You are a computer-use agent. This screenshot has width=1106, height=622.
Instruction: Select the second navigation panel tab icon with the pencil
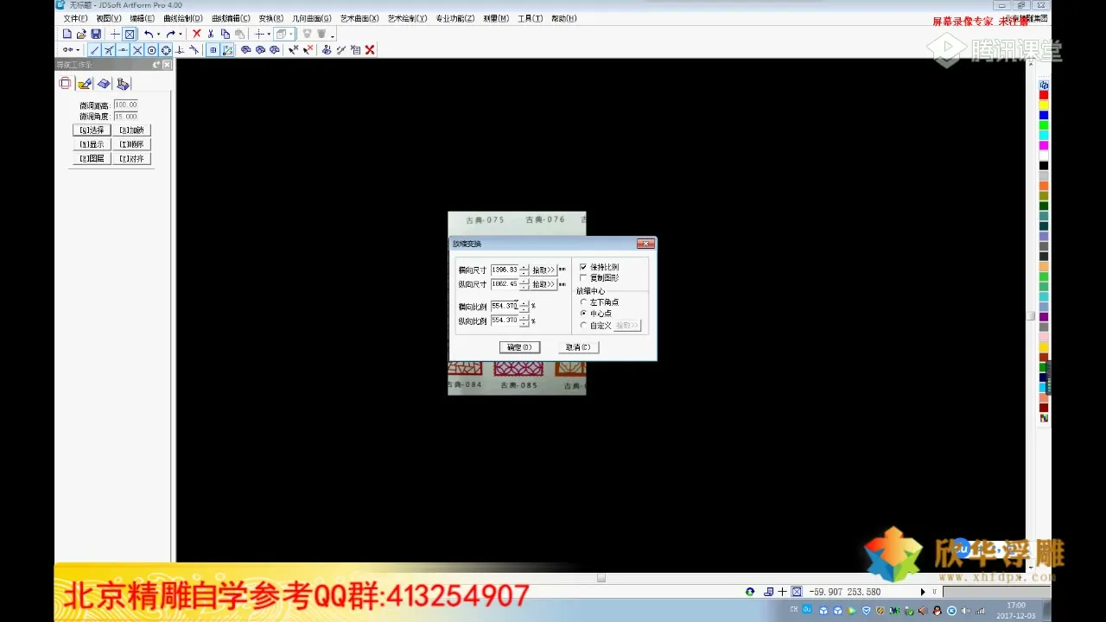click(x=84, y=84)
